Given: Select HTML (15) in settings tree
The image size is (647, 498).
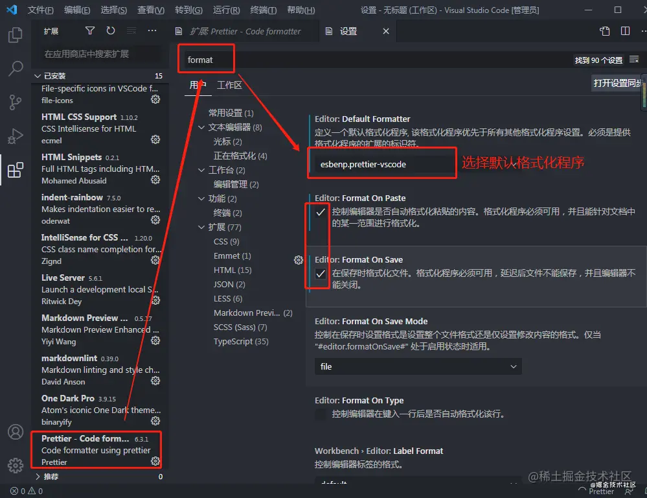Looking at the screenshot, I should point(233,270).
